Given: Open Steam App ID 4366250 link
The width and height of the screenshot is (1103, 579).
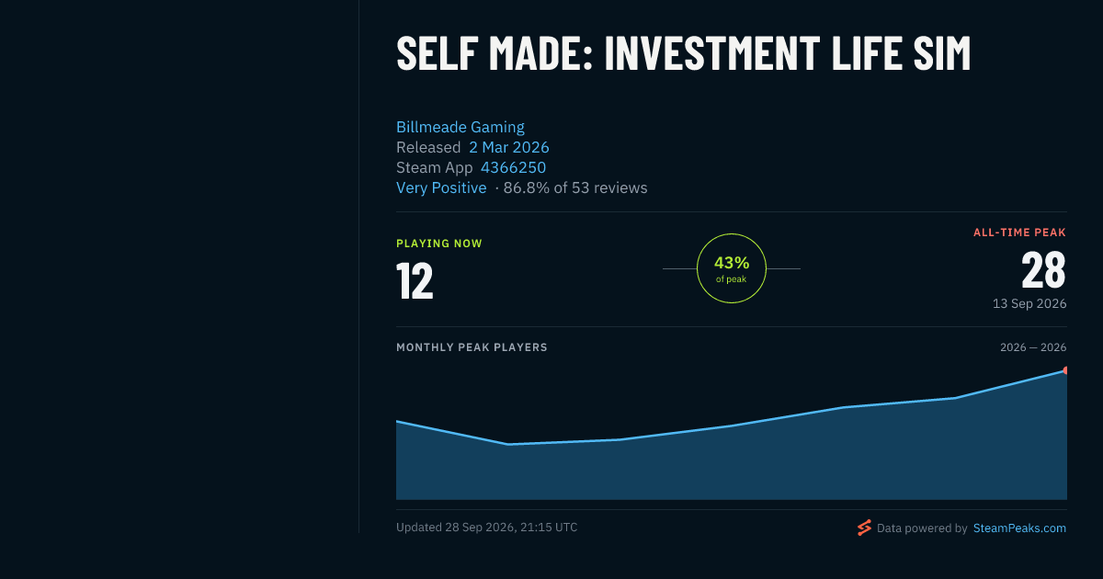Looking at the screenshot, I should tap(513, 167).
